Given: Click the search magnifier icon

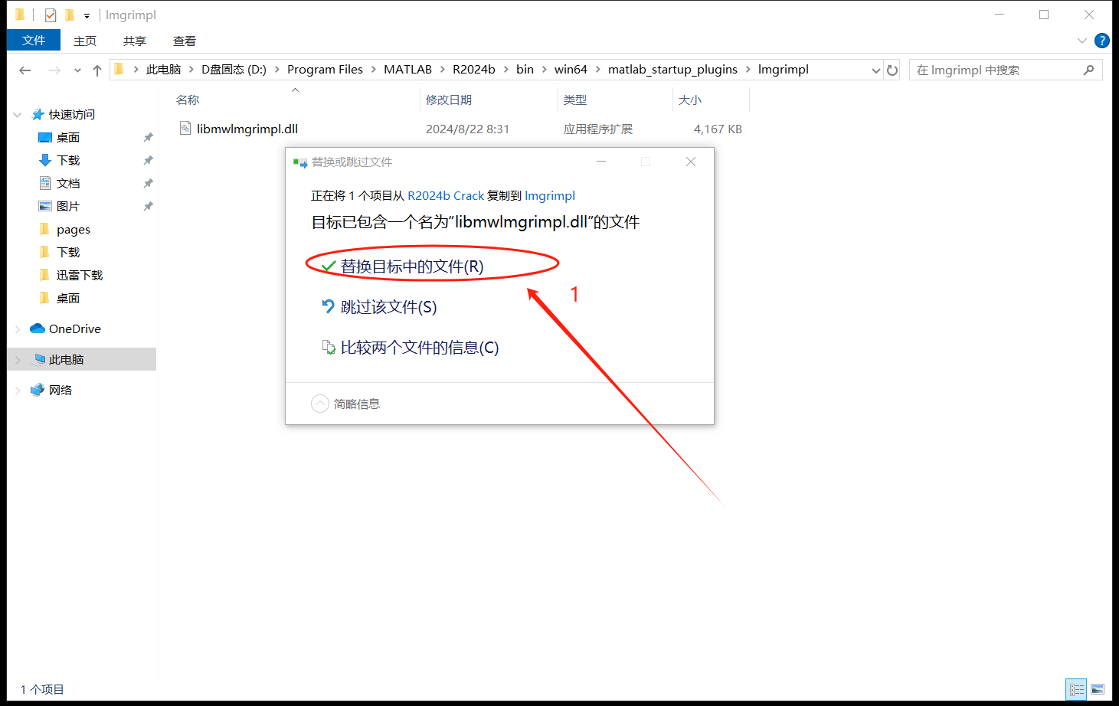Looking at the screenshot, I should (x=1089, y=70).
